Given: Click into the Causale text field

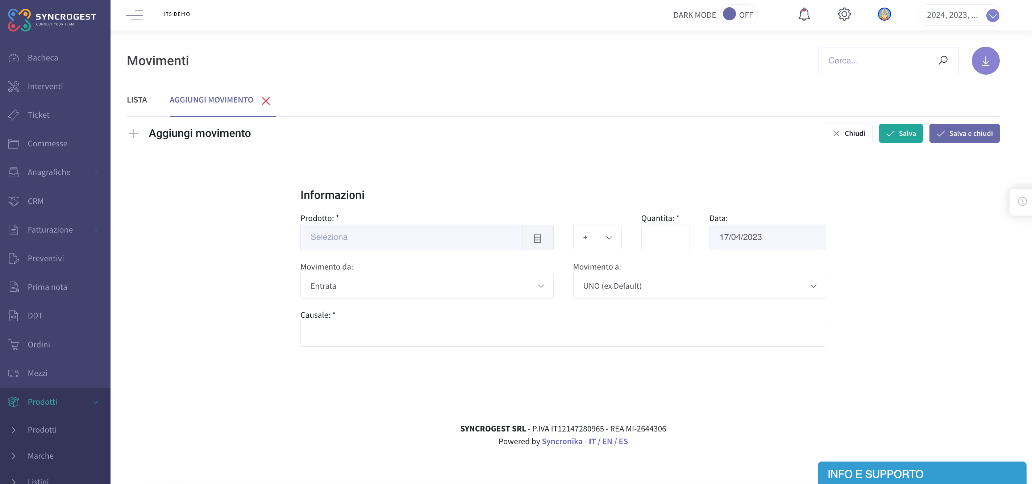Looking at the screenshot, I should [x=562, y=334].
